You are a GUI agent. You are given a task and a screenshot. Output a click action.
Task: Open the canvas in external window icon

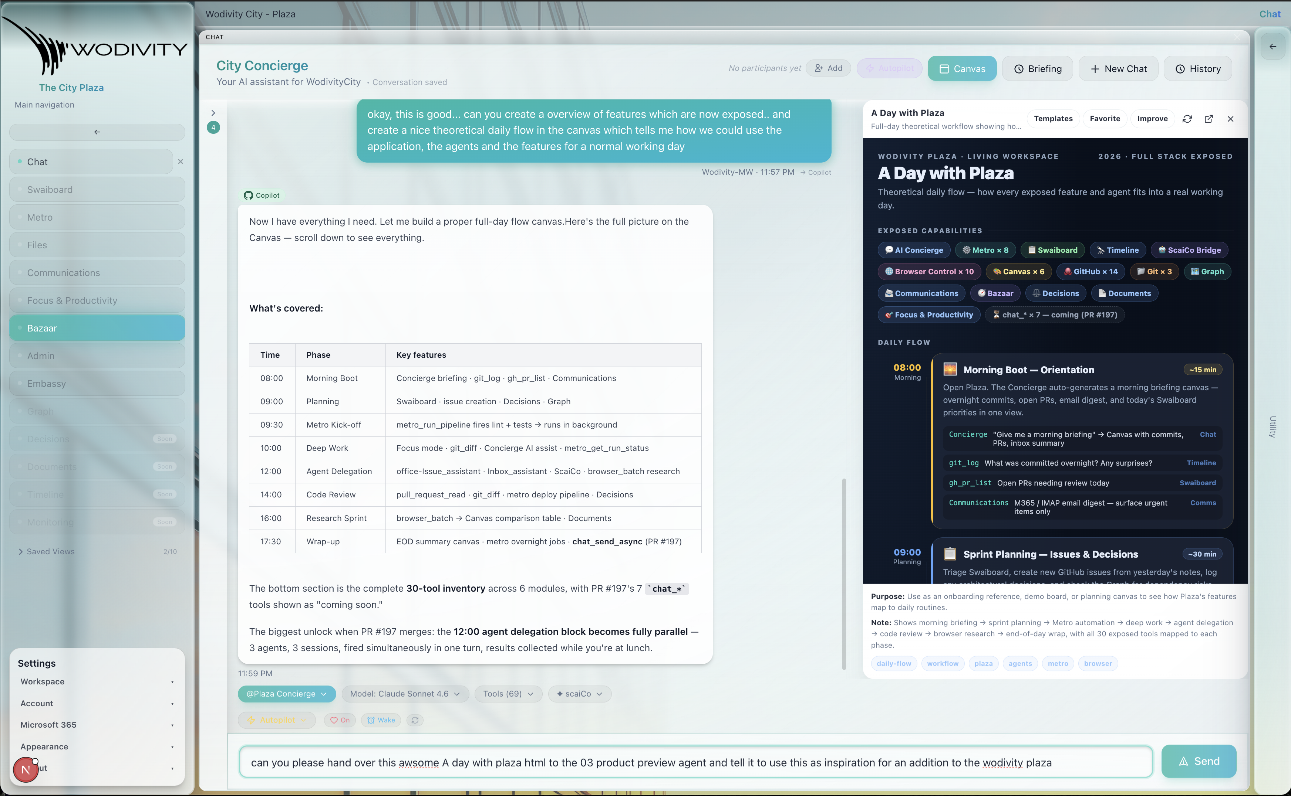point(1209,119)
